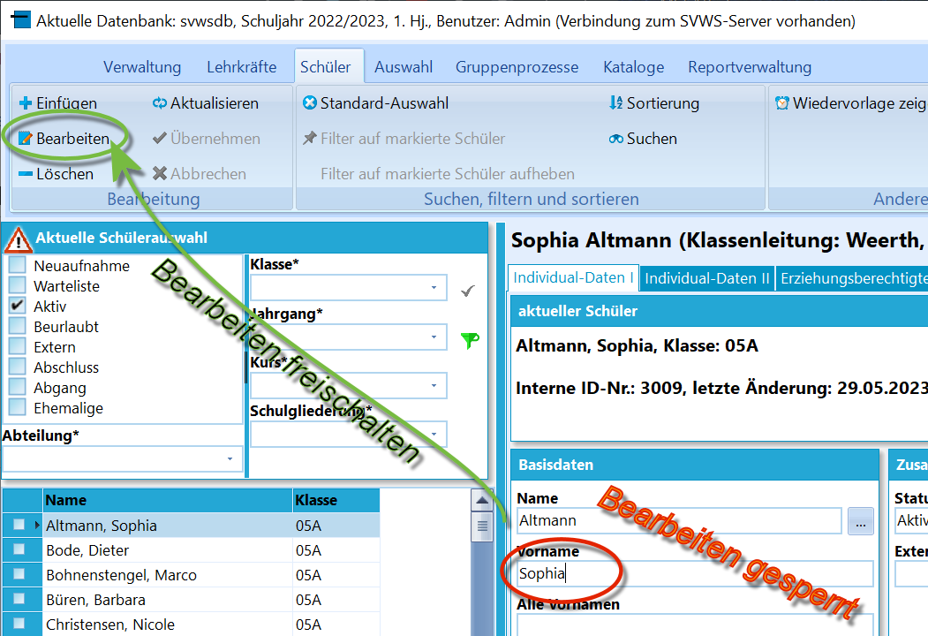Click the student list scrollbar thumb
This screenshot has width=928, height=636.
pos(482,526)
